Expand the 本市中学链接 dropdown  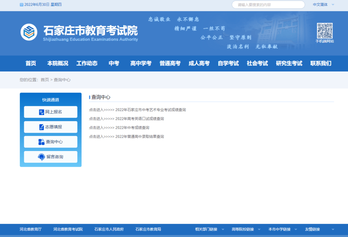click(283, 229)
